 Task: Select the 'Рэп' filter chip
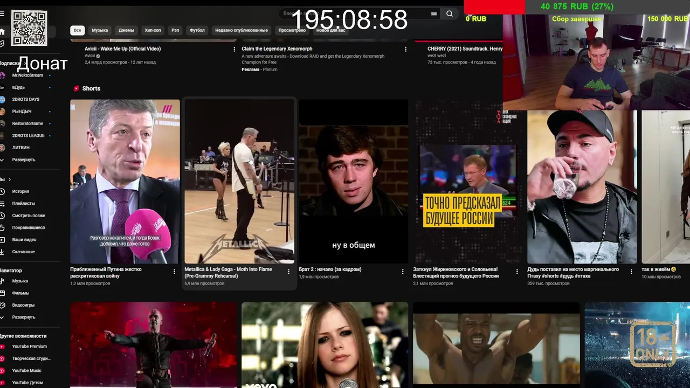pos(175,30)
